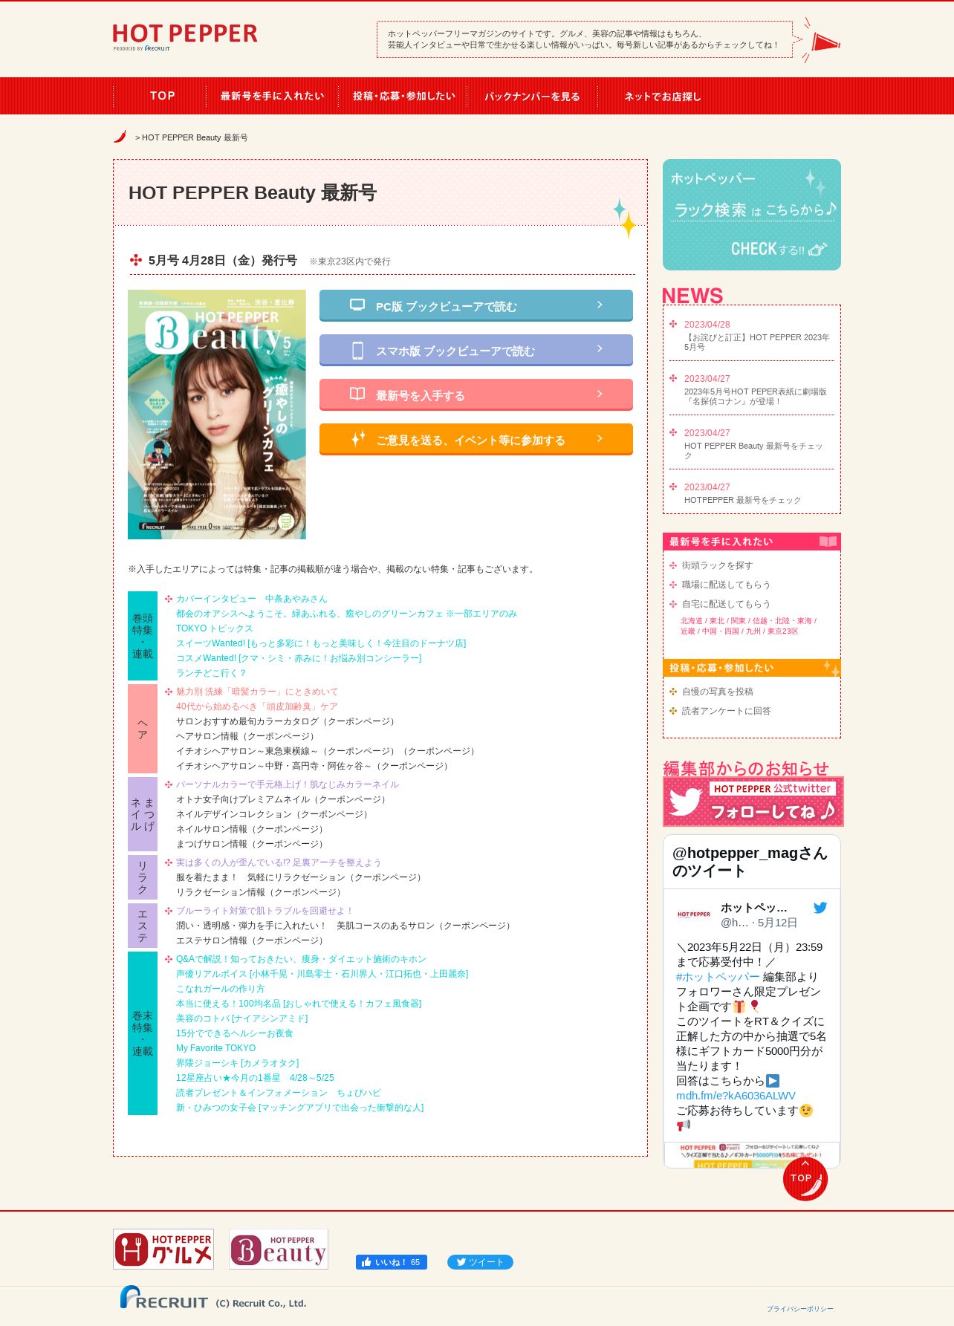Open 40代から始めるべき「頭皮加齢臭」ケア article

(256, 706)
